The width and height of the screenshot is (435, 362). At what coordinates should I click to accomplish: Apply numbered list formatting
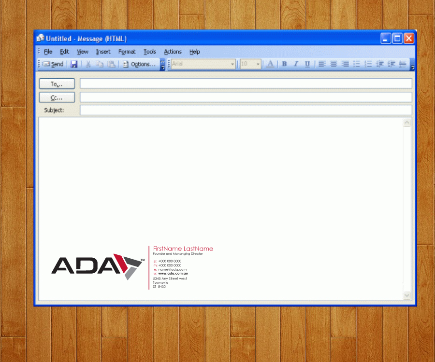point(368,64)
